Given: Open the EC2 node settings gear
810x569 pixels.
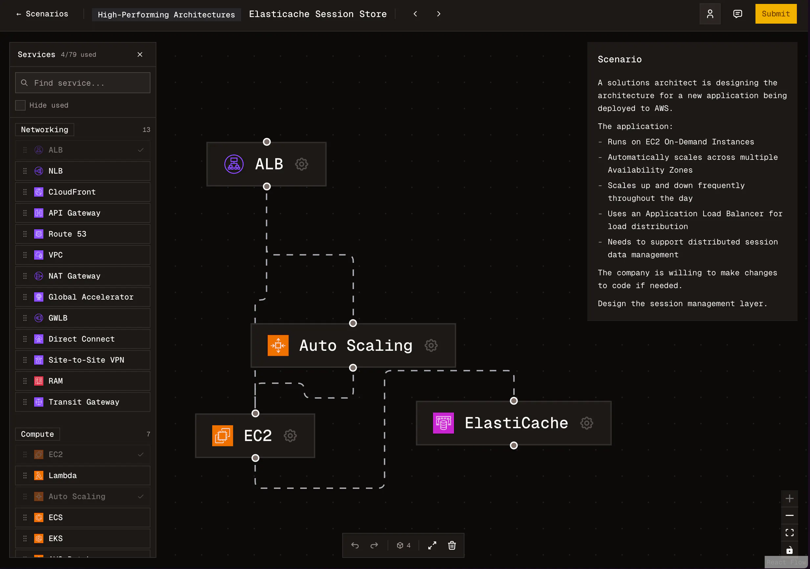Looking at the screenshot, I should [290, 436].
